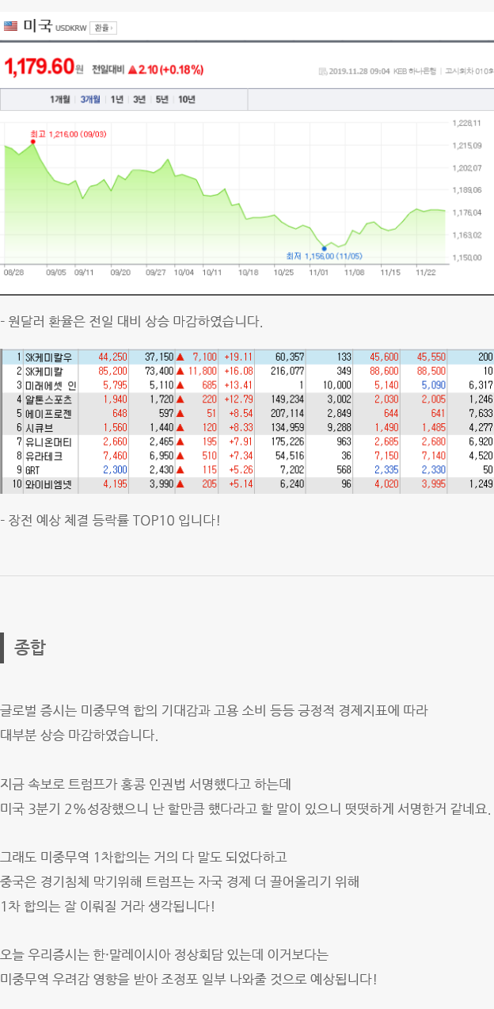
Task: Select the 1개월 chart period tab
Action: pos(61,99)
